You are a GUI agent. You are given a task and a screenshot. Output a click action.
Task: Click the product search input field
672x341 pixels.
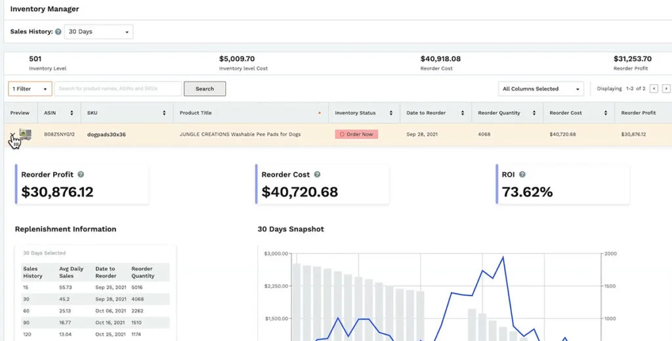click(118, 89)
